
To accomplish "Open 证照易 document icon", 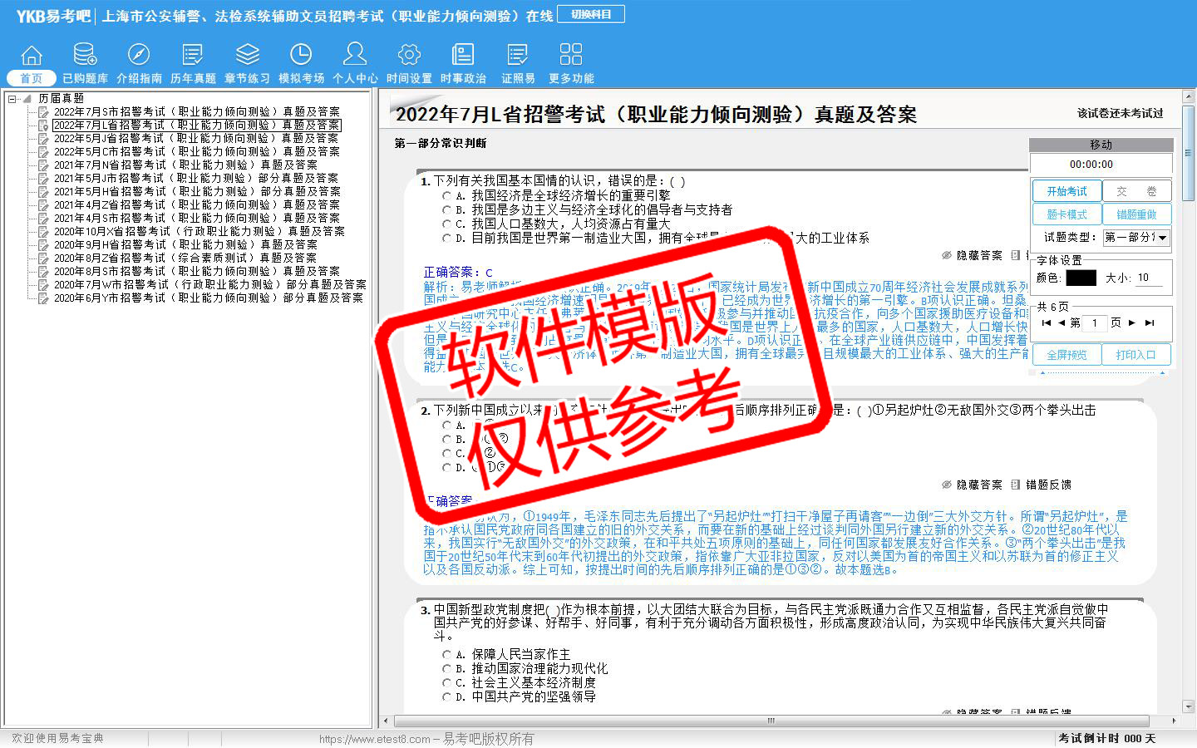I will [517, 55].
